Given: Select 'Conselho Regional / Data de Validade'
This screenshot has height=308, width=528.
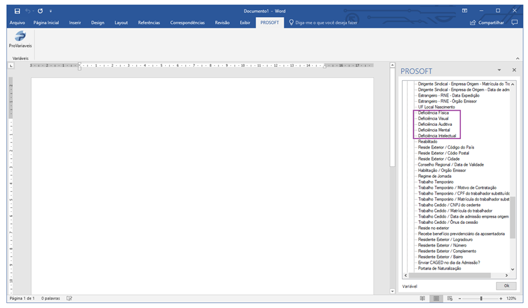Looking at the screenshot, I should pyautogui.click(x=451, y=165).
